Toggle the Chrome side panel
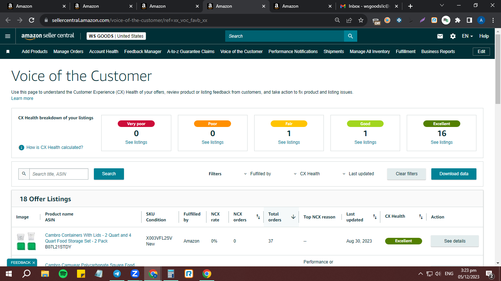This screenshot has height=281, width=501. [469, 20]
